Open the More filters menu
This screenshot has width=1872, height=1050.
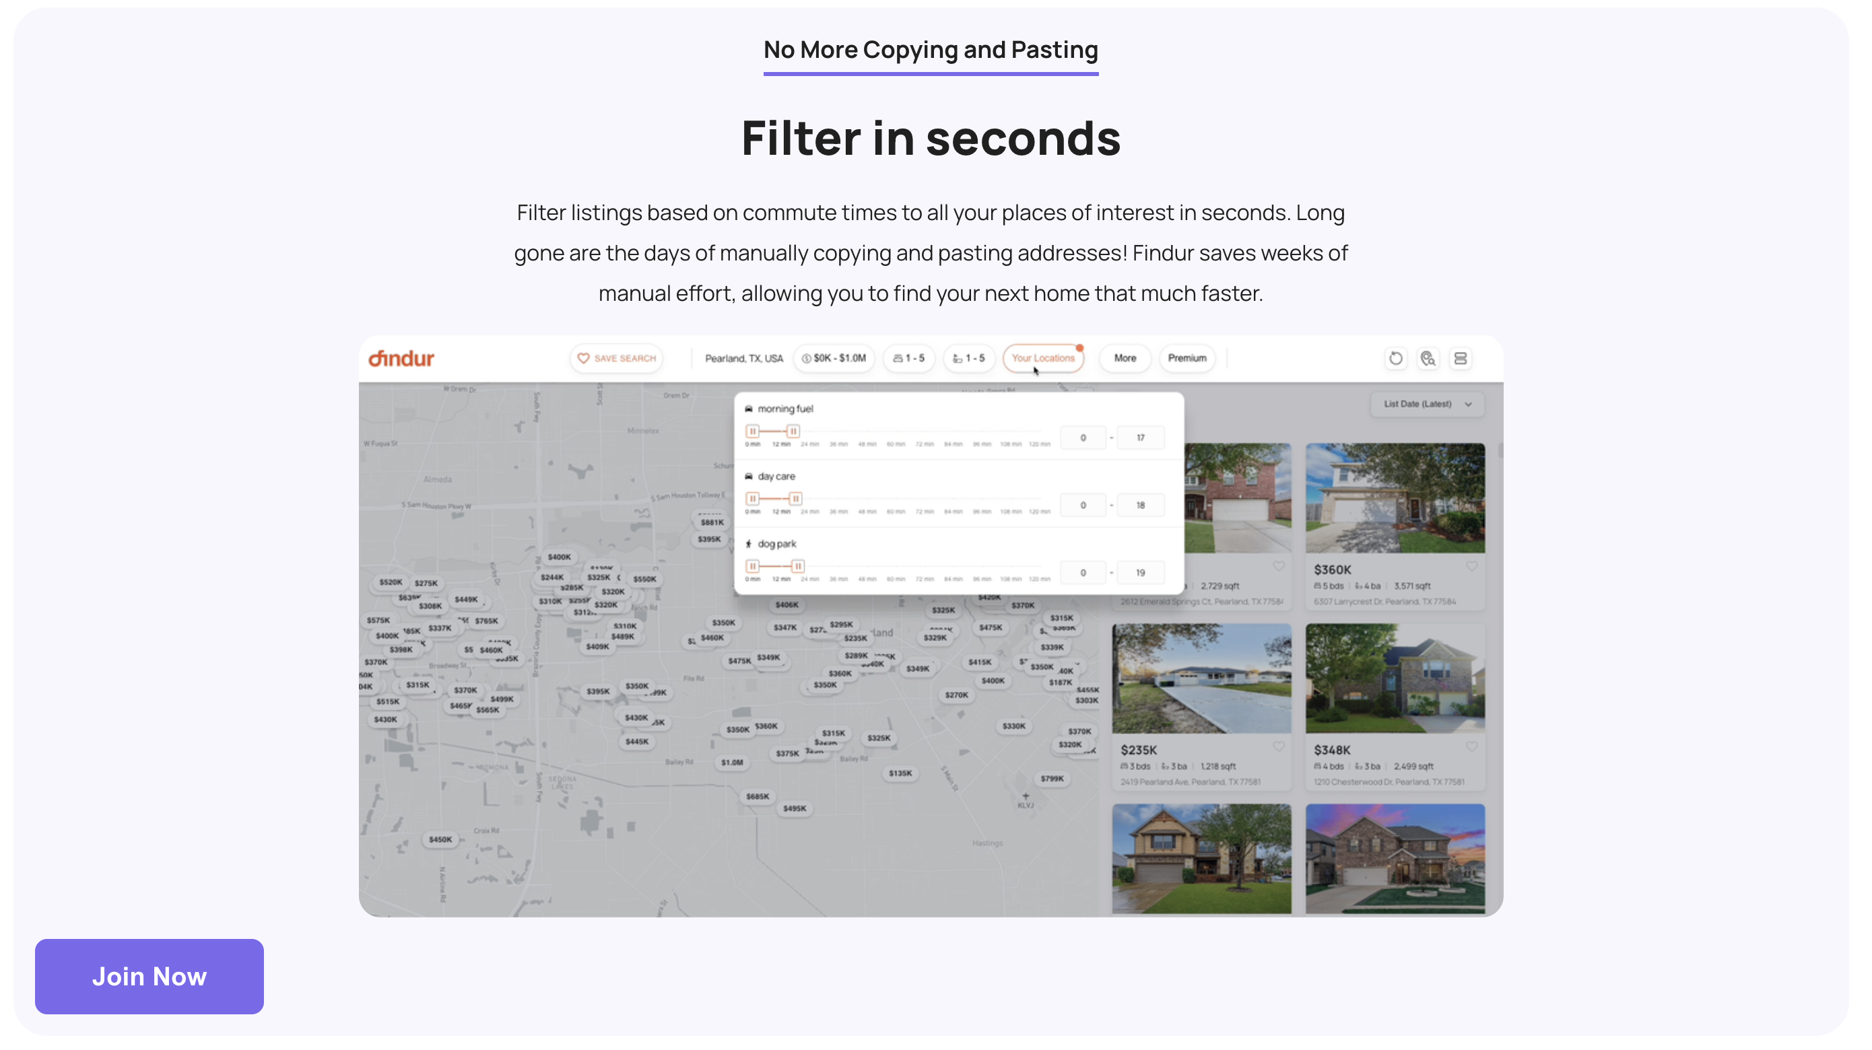pyautogui.click(x=1125, y=358)
